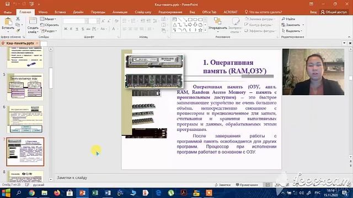Toggle text shadow (S) formatting
The image size is (353, 198).
pyautogui.click(x=83, y=29)
